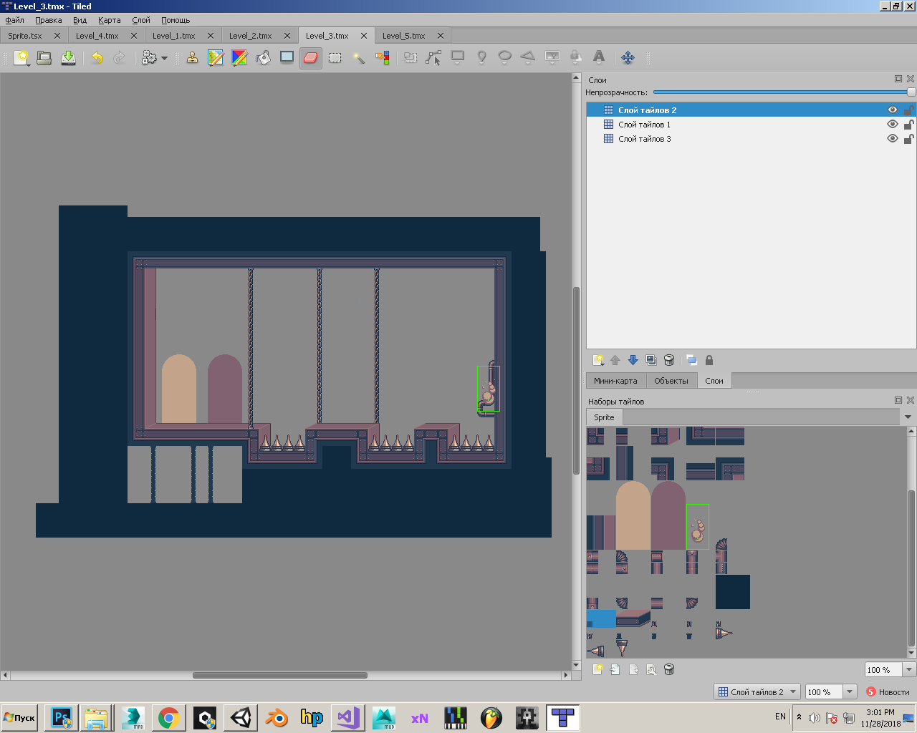917x733 pixels.
Task: Click the Новости button
Action: (x=888, y=692)
